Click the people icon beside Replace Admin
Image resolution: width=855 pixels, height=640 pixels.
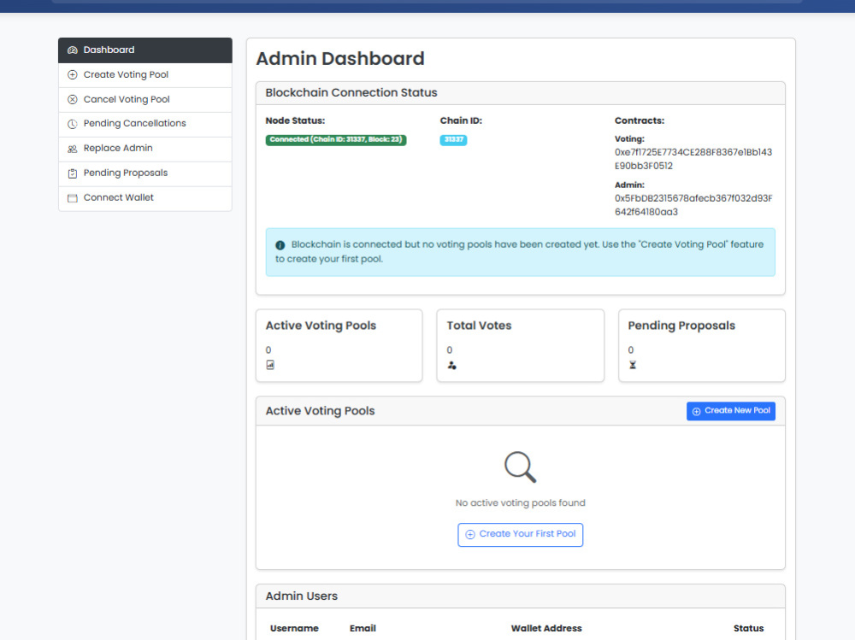[73, 149]
